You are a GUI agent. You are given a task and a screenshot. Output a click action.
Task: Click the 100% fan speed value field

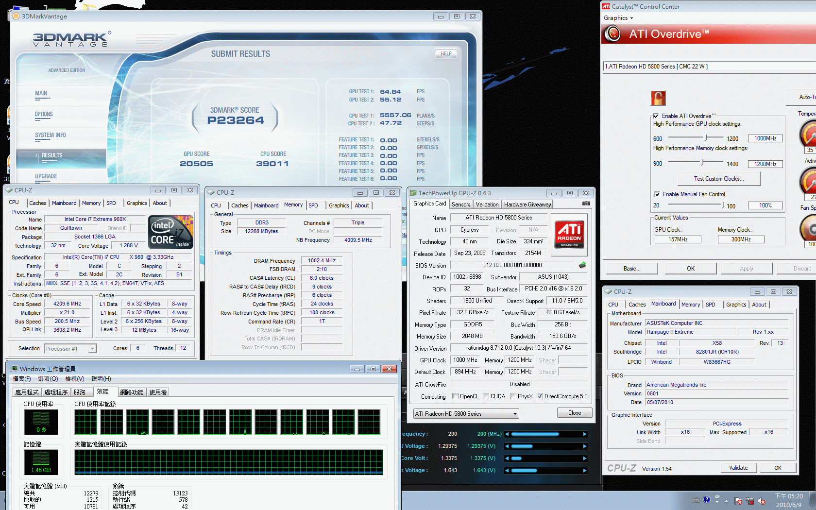765,205
